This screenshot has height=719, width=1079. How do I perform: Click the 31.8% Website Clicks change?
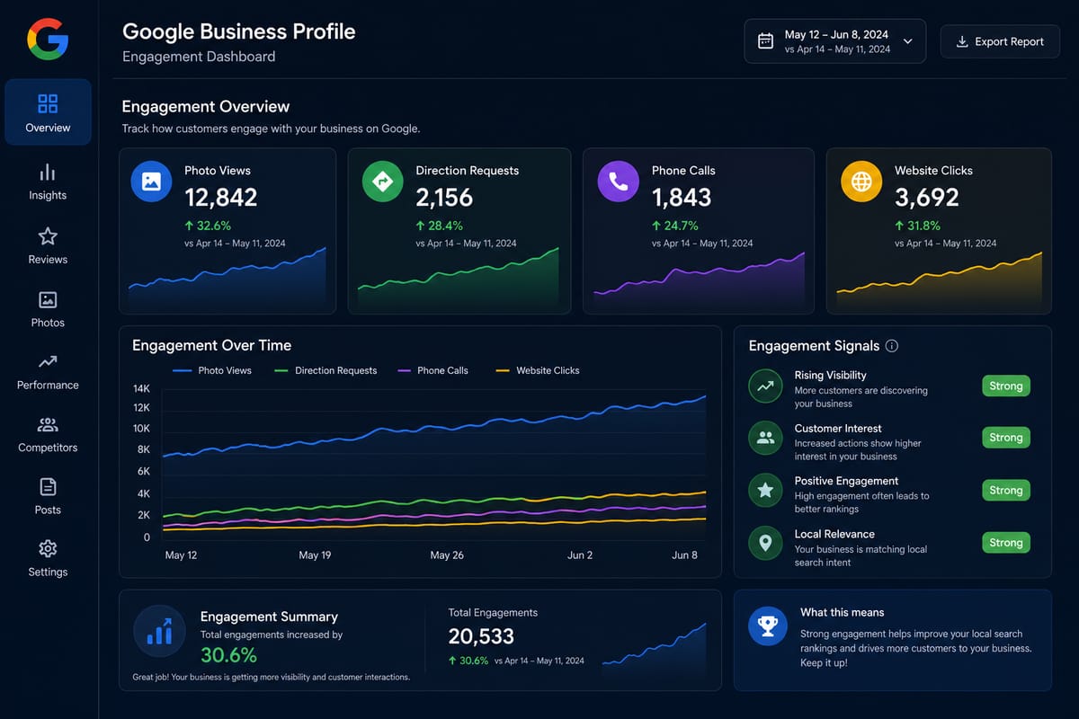tap(918, 226)
